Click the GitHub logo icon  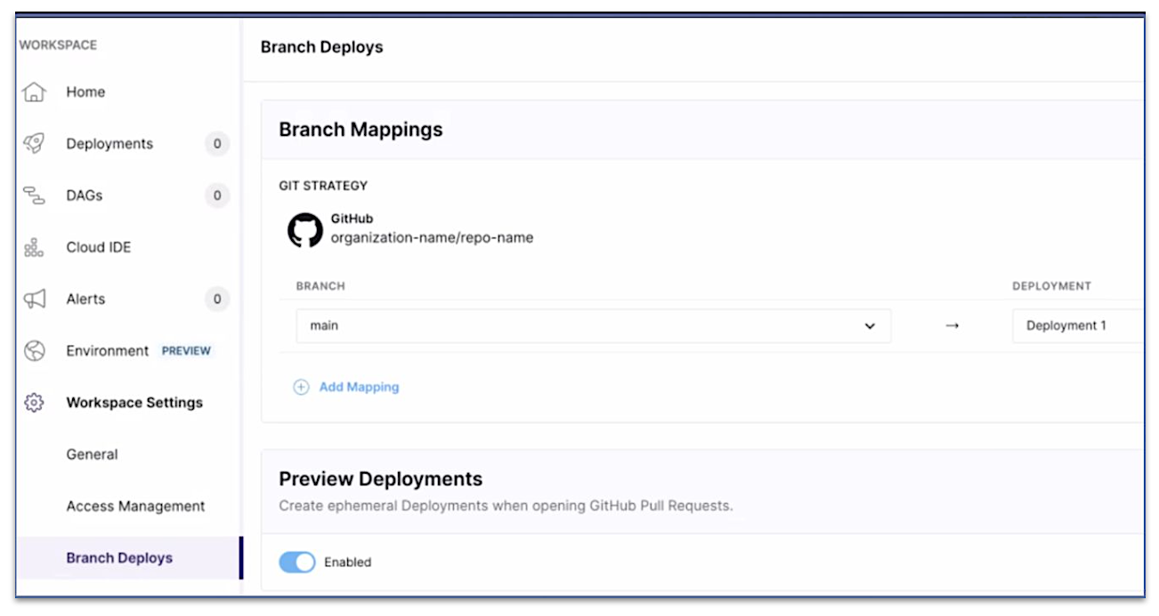click(304, 229)
